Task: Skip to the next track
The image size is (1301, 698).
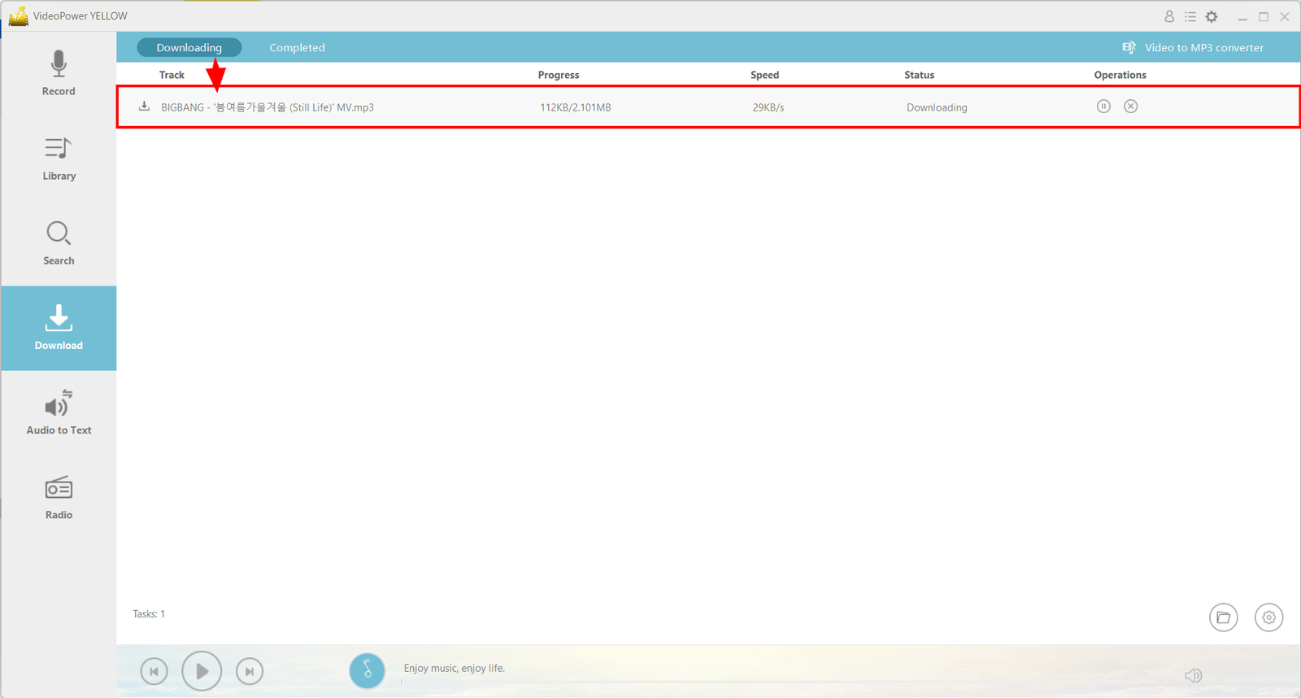Action: (x=250, y=671)
